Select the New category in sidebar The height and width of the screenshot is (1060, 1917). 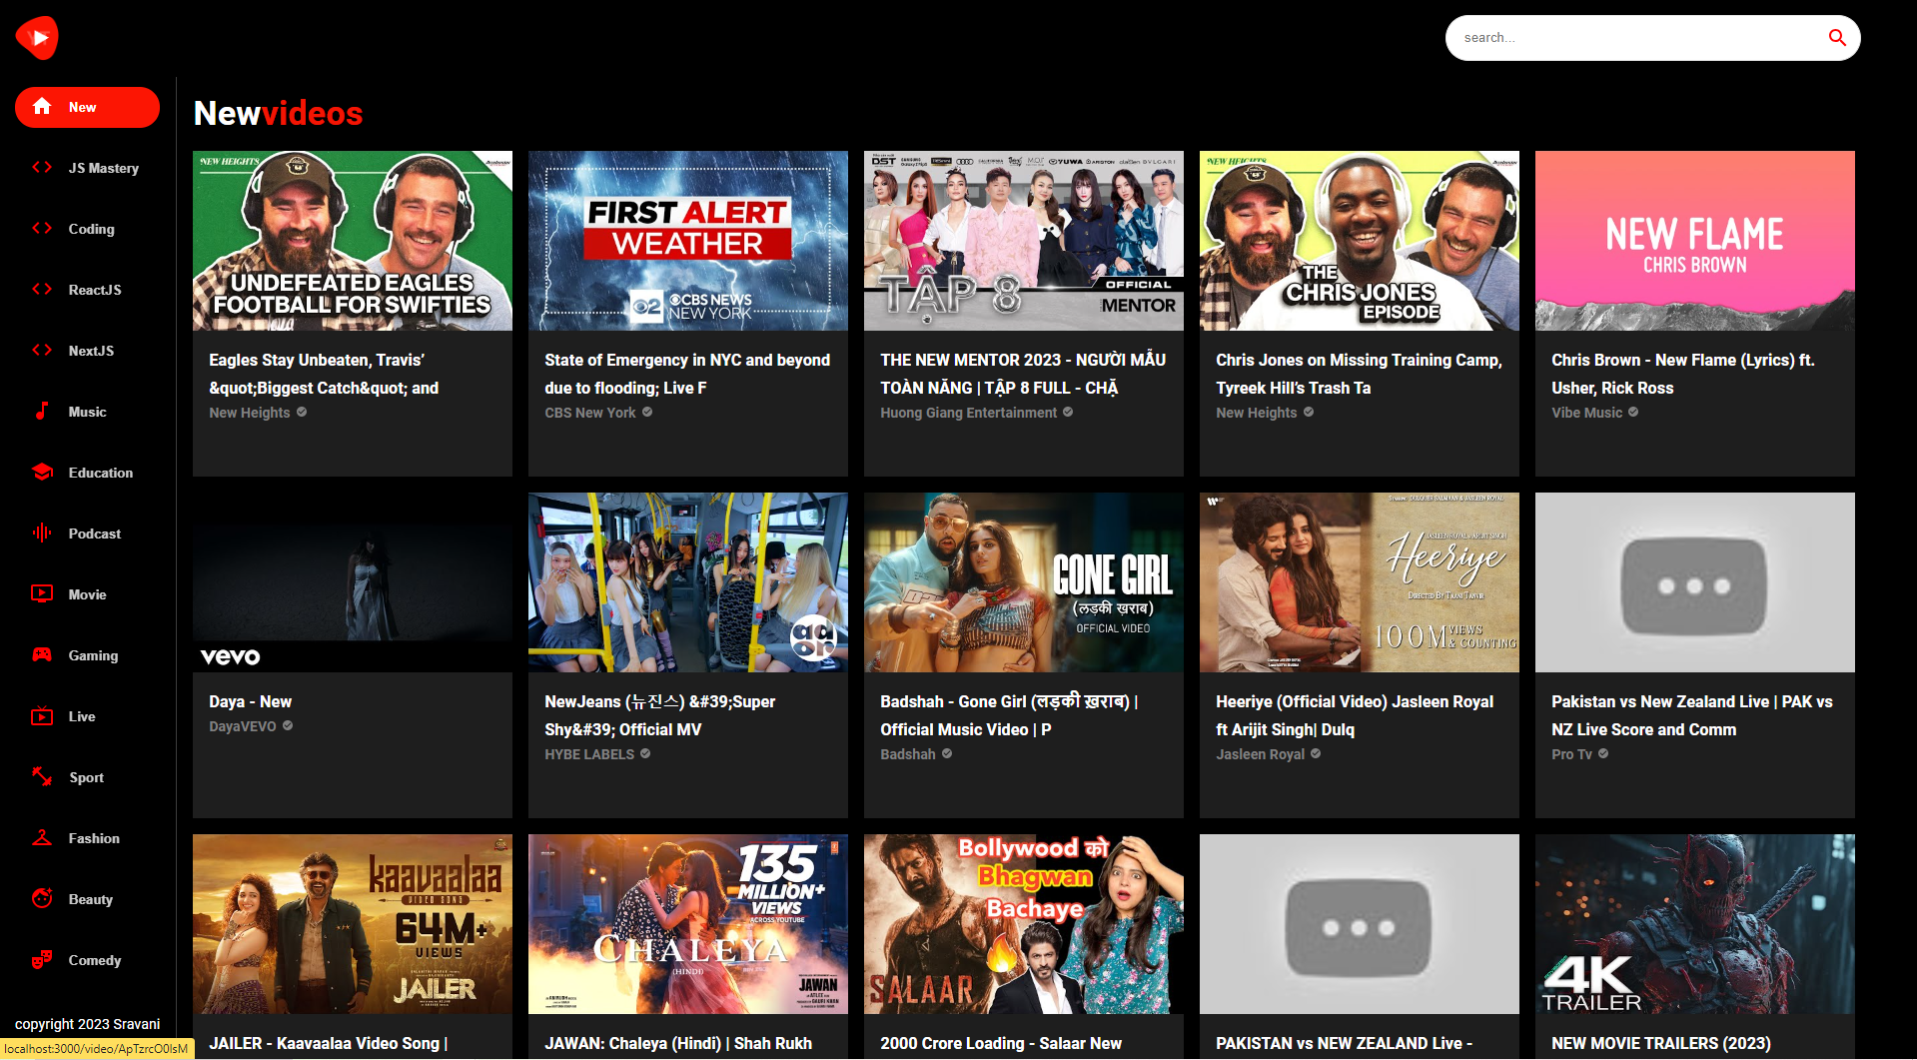click(x=87, y=107)
